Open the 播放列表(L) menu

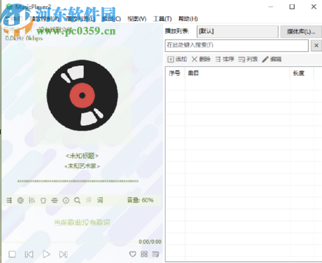point(81,19)
